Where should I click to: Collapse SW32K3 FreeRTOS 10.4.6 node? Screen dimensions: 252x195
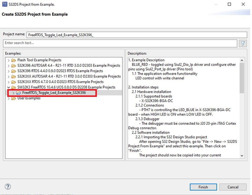(x=9, y=87)
